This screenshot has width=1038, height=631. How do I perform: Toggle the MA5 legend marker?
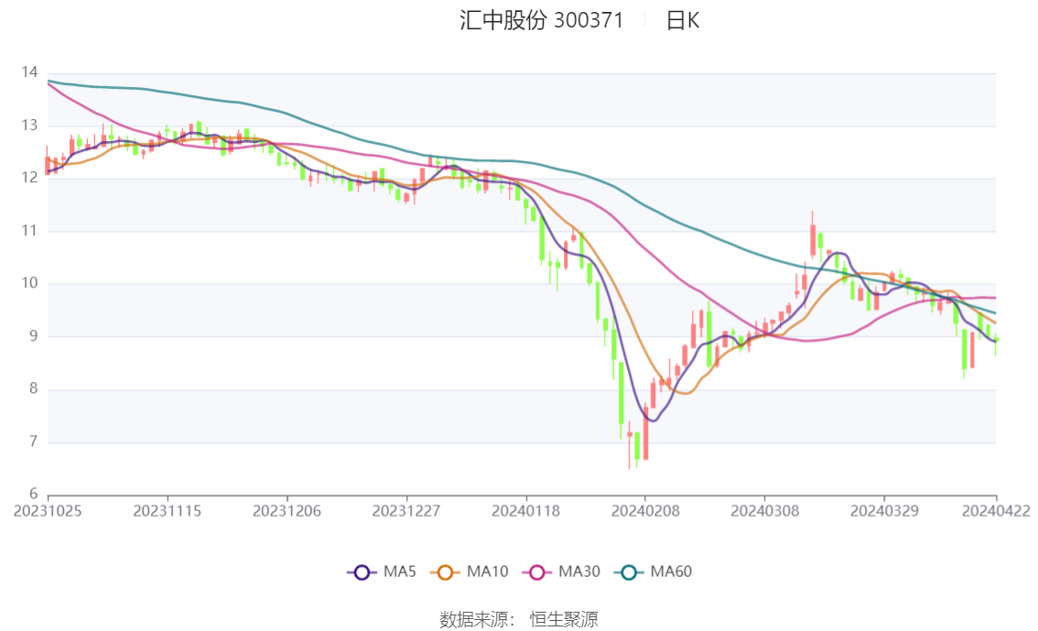point(362,572)
